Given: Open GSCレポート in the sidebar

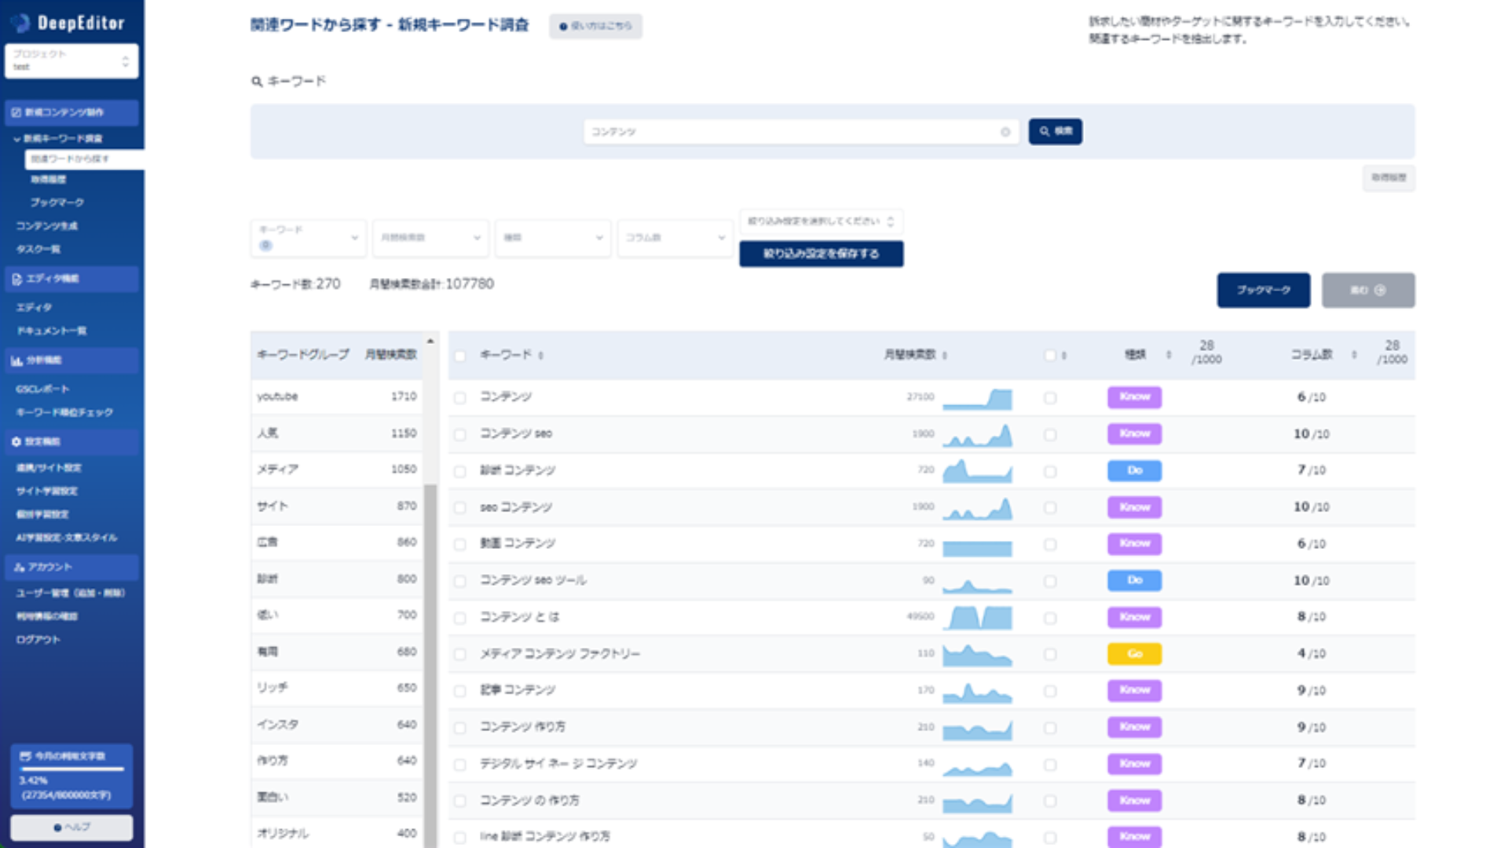Looking at the screenshot, I should pos(42,389).
